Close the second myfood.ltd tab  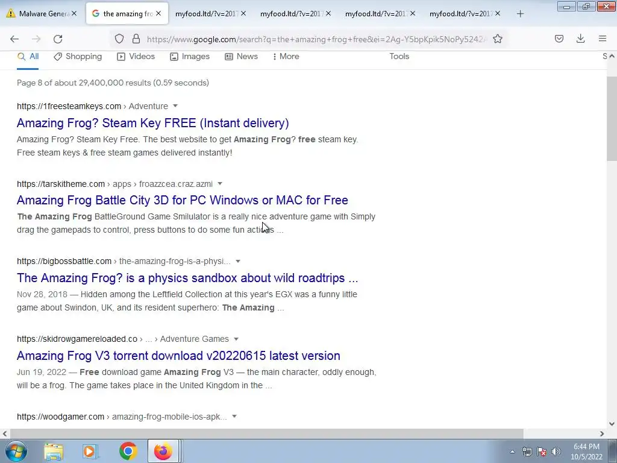(x=328, y=13)
